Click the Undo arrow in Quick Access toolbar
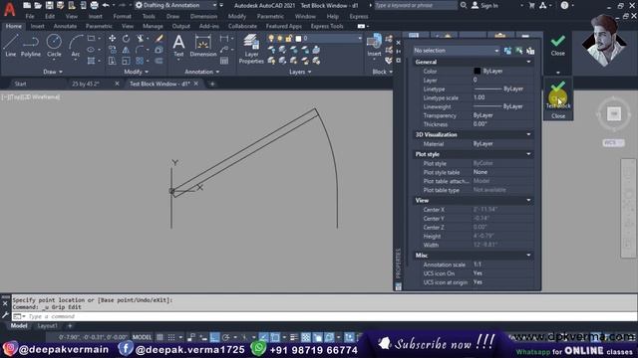The width and height of the screenshot is (638, 358). [106, 5]
